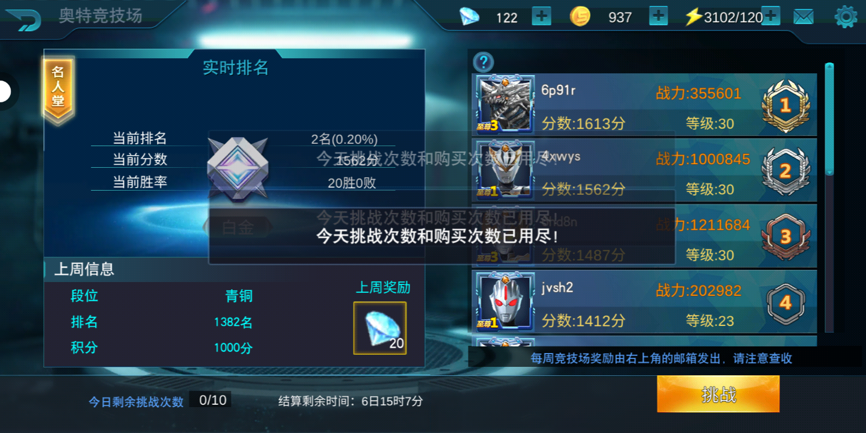Open the mailbox envelope icon
This screenshot has height=433, width=866.
click(x=803, y=17)
